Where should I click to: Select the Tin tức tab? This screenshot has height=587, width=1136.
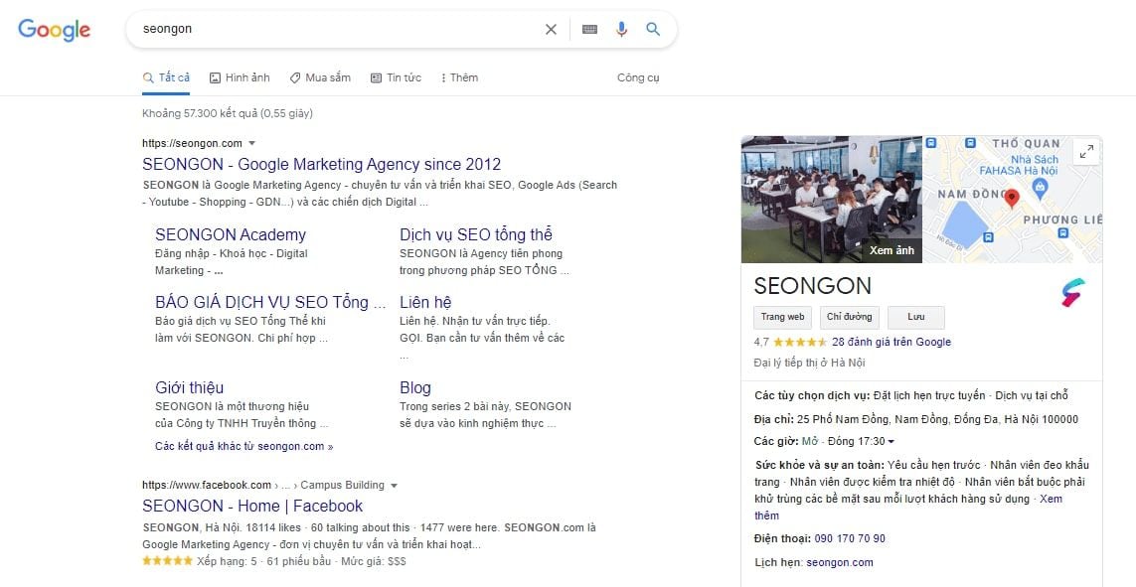pyautogui.click(x=396, y=77)
